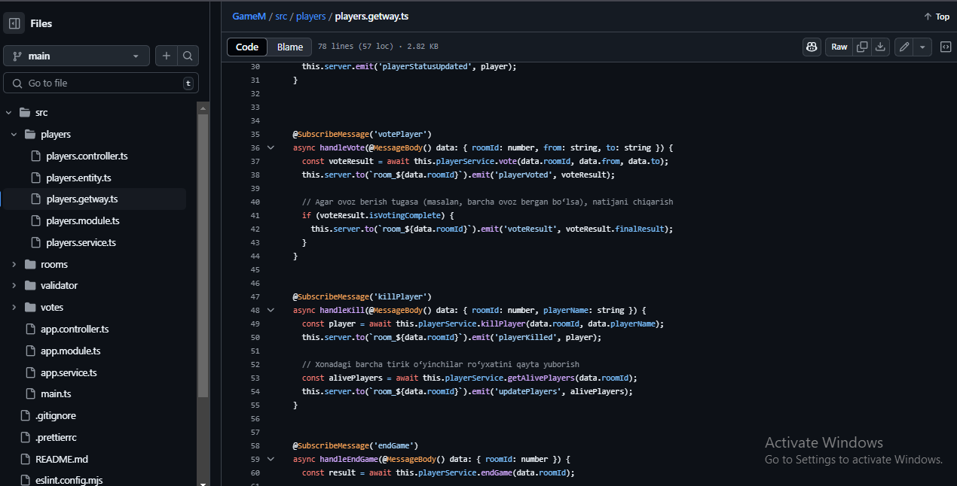This screenshot has height=486, width=957.
Task: Click the search files magnifier icon
Action: [x=188, y=56]
